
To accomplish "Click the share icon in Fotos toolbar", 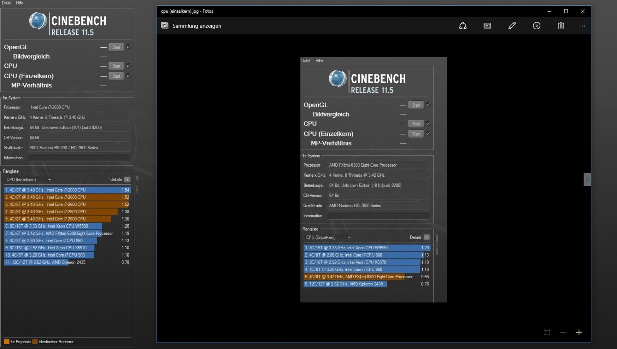I will pos(463,26).
